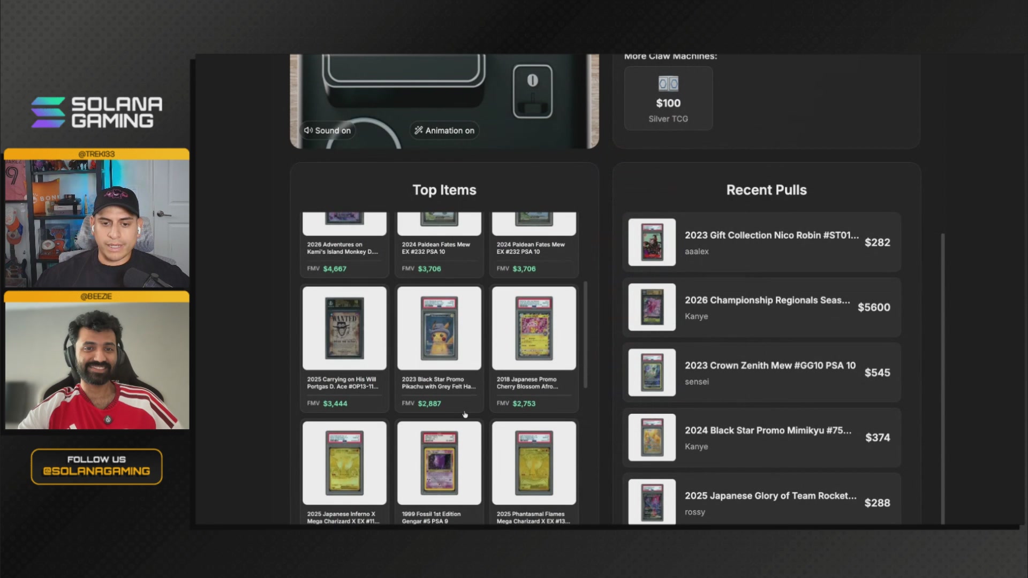The image size is (1028, 578).
Task: Click the Top Items list scrollbar
Action: click(x=585, y=334)
